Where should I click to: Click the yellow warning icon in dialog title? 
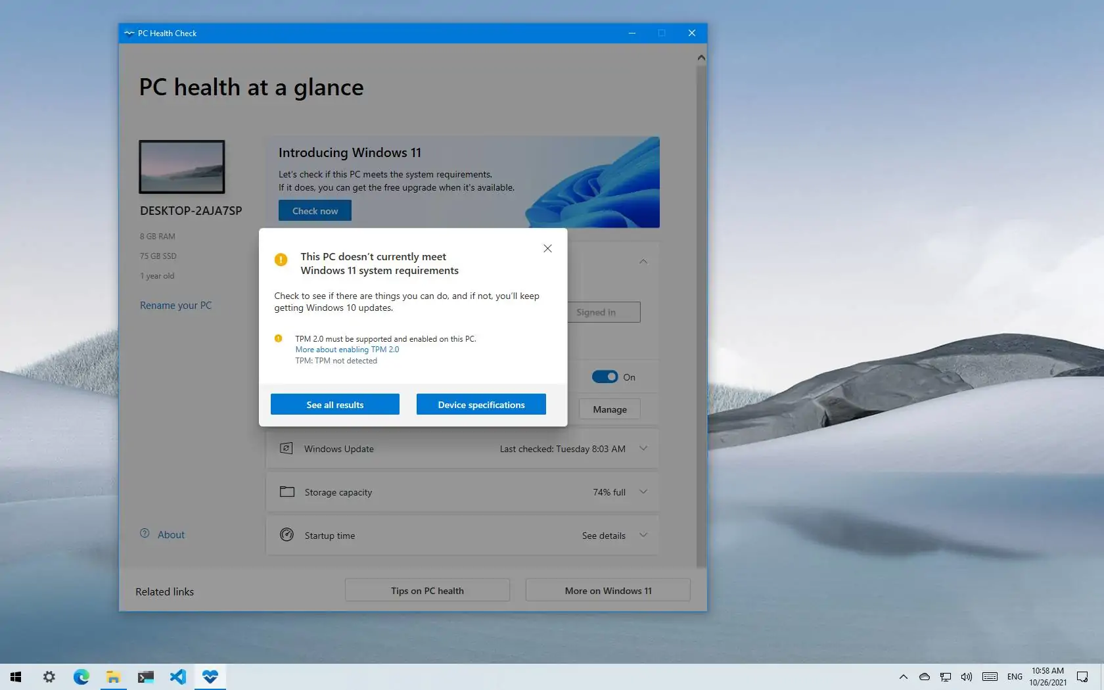[x=281, y=260]
